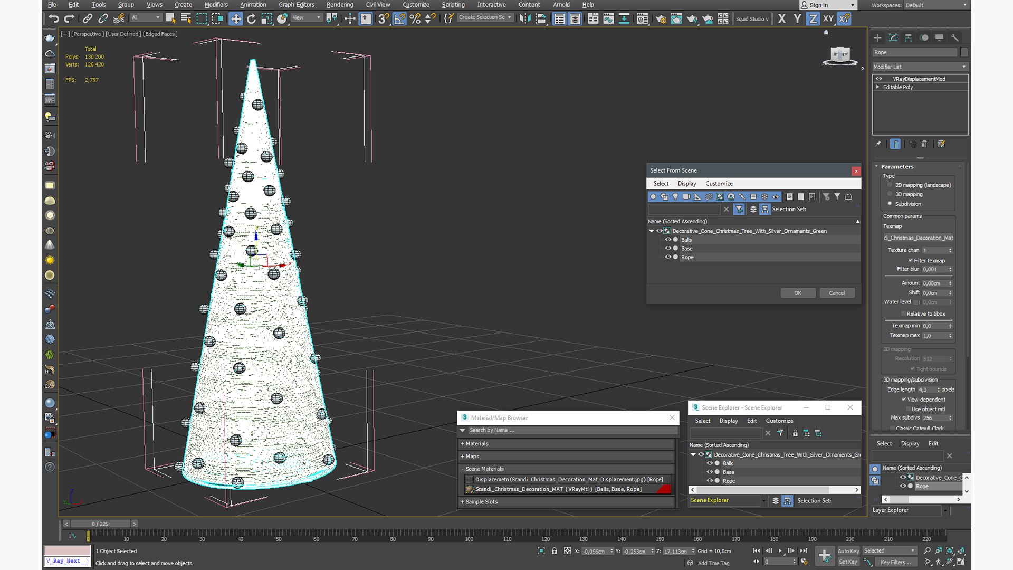This screenshot has height=570, width=1013.
Task: Activate the Select and Move tool
Action: click(x=235, y=18)
